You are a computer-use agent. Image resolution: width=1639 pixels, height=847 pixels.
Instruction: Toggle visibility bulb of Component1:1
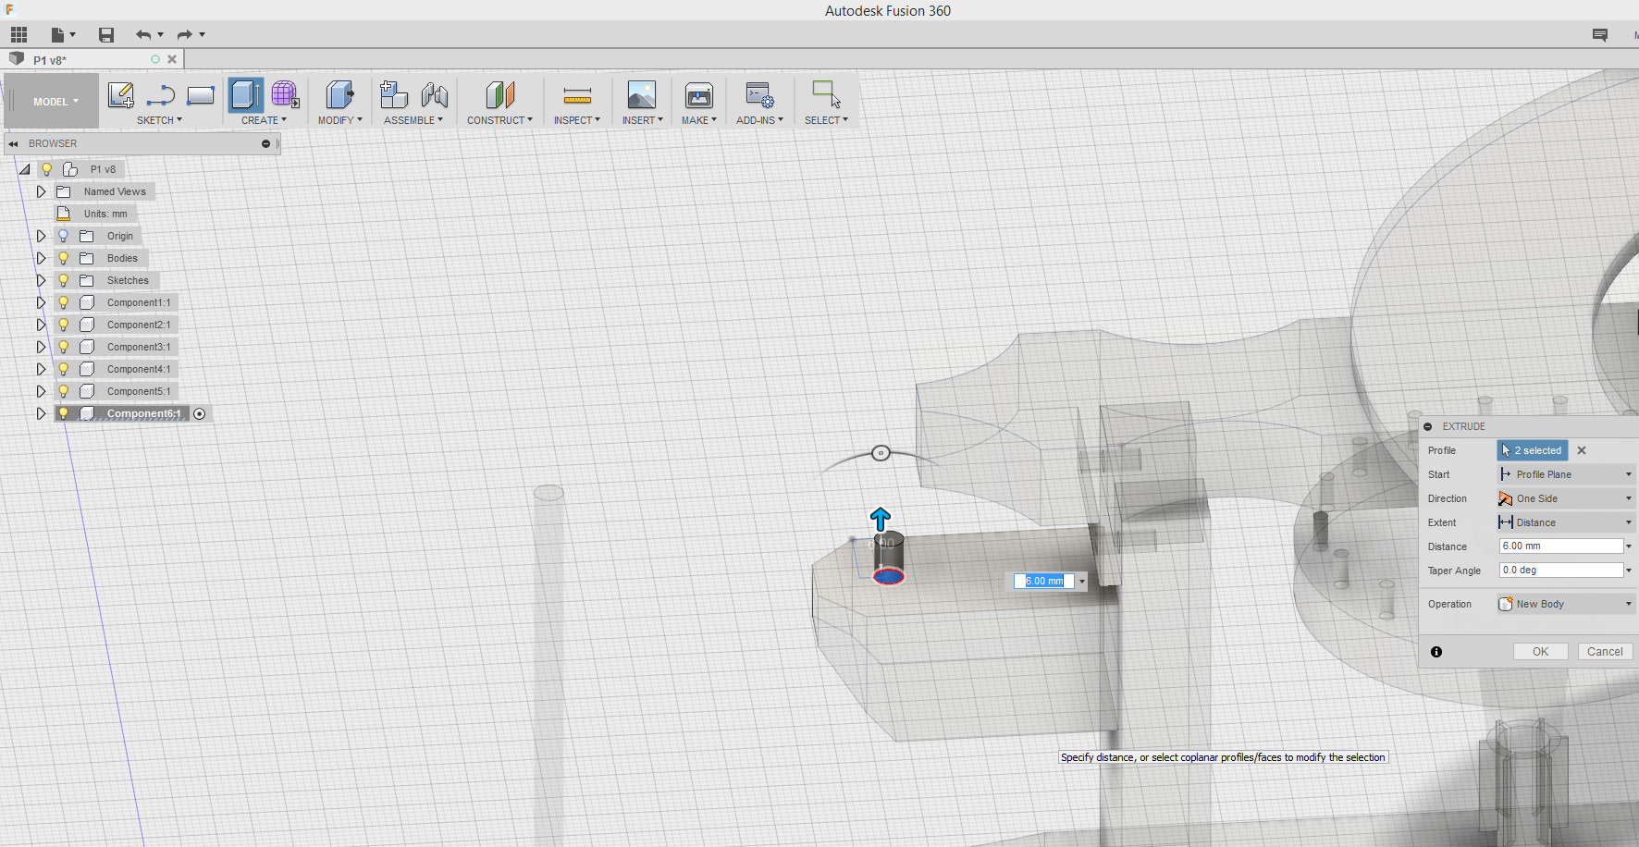tap(63, 302)
